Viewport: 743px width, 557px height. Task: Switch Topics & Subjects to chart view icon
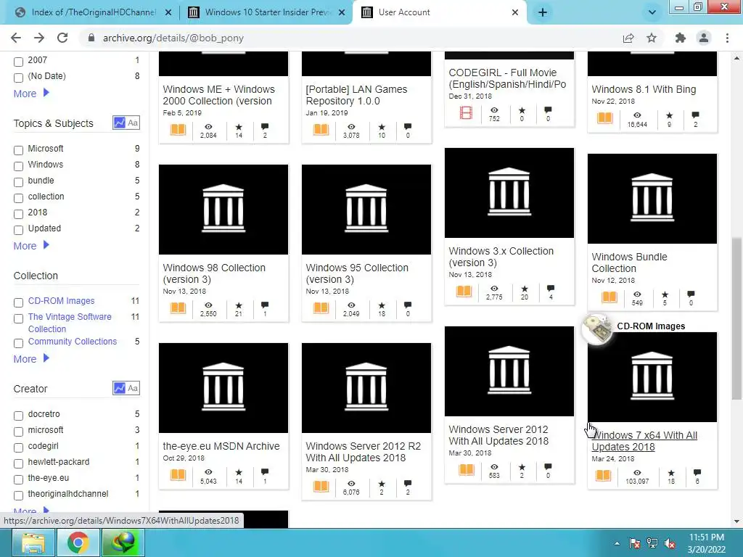click(x=119, y=123)
